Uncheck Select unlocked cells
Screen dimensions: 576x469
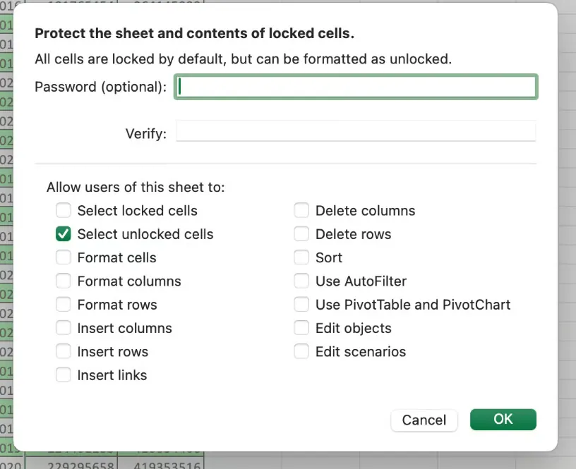click(63, 233)
